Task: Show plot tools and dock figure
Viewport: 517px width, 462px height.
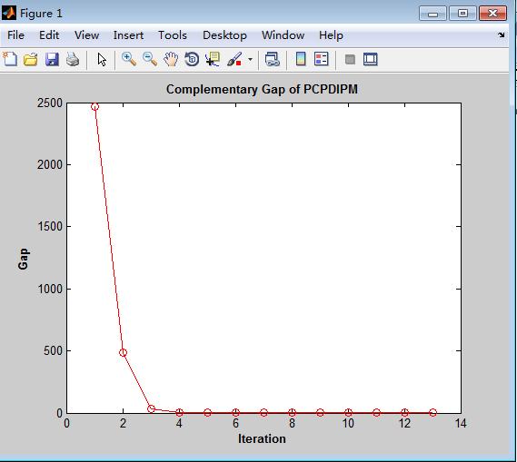Action: pyautogui.click(x=371, y=60)
